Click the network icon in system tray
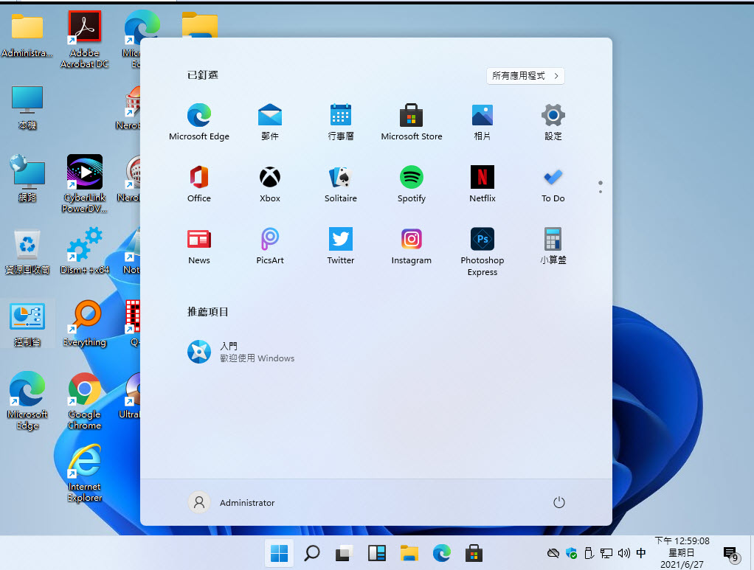 [606, 553]
